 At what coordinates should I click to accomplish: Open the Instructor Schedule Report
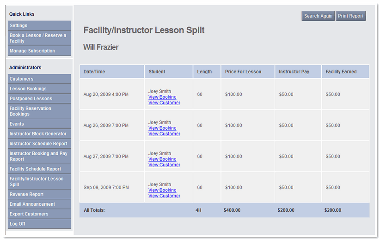coord(39,144)
